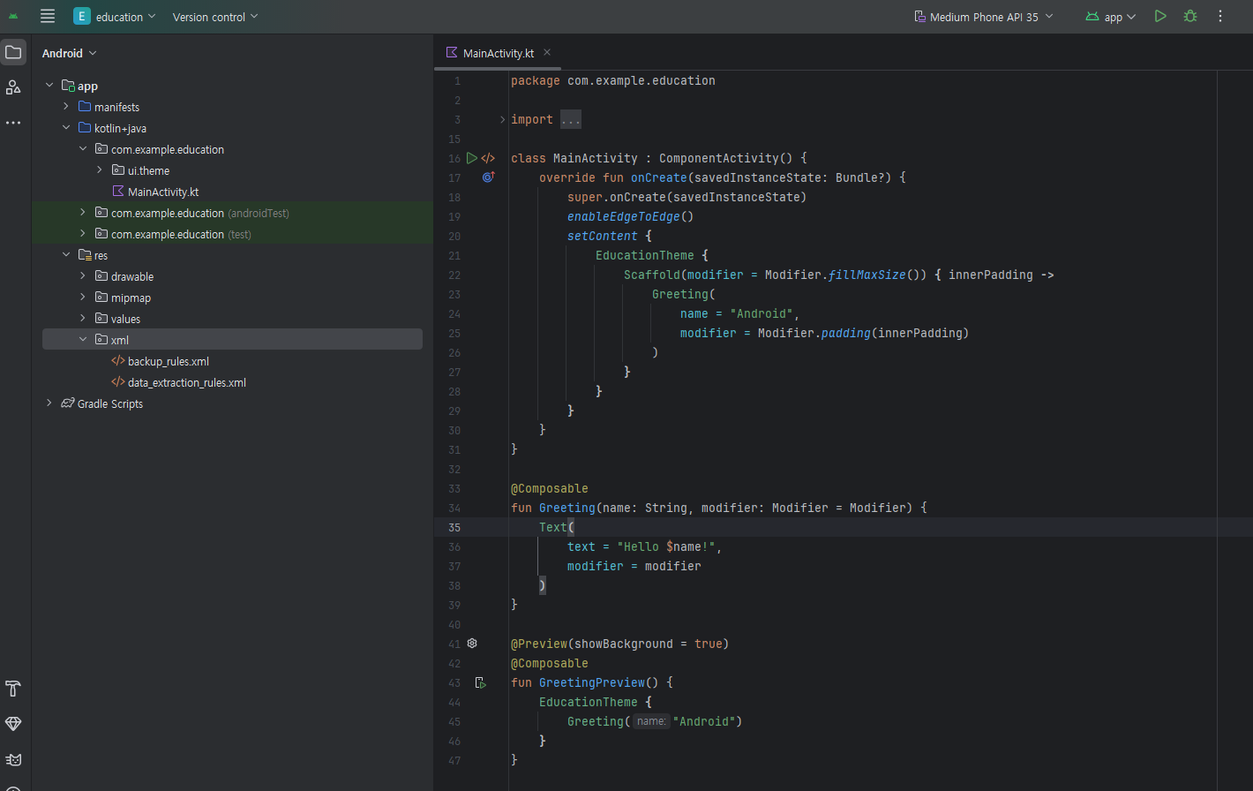This screenshot has height=791, width=1253.
Task: Expand the manifests folder
Action: 66,107
